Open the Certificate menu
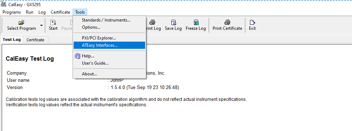Image resolution: width=352 pixels, height=131 pixels. 60,12
